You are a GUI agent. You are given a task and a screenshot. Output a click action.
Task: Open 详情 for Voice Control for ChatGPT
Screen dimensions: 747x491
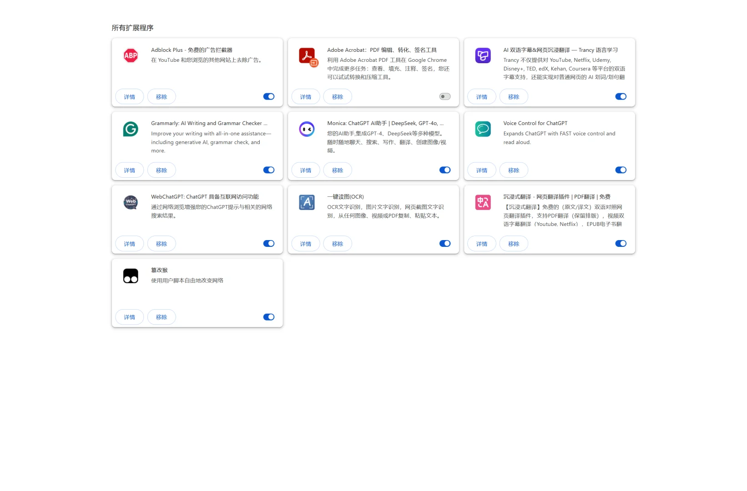482,170
